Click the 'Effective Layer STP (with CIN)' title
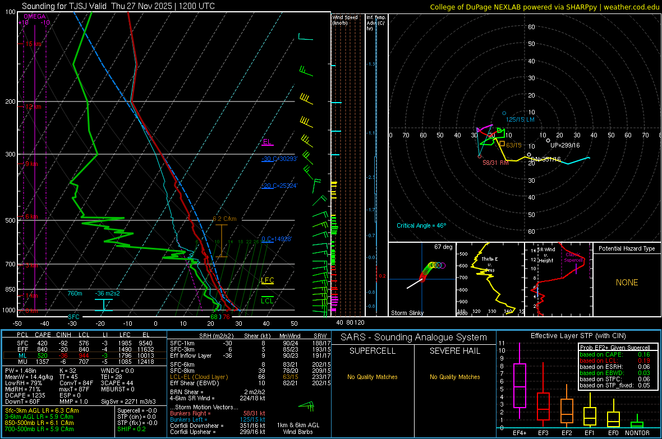Image resolution: width=662 pixels, height=439 pixels. [x=578, y=336]
